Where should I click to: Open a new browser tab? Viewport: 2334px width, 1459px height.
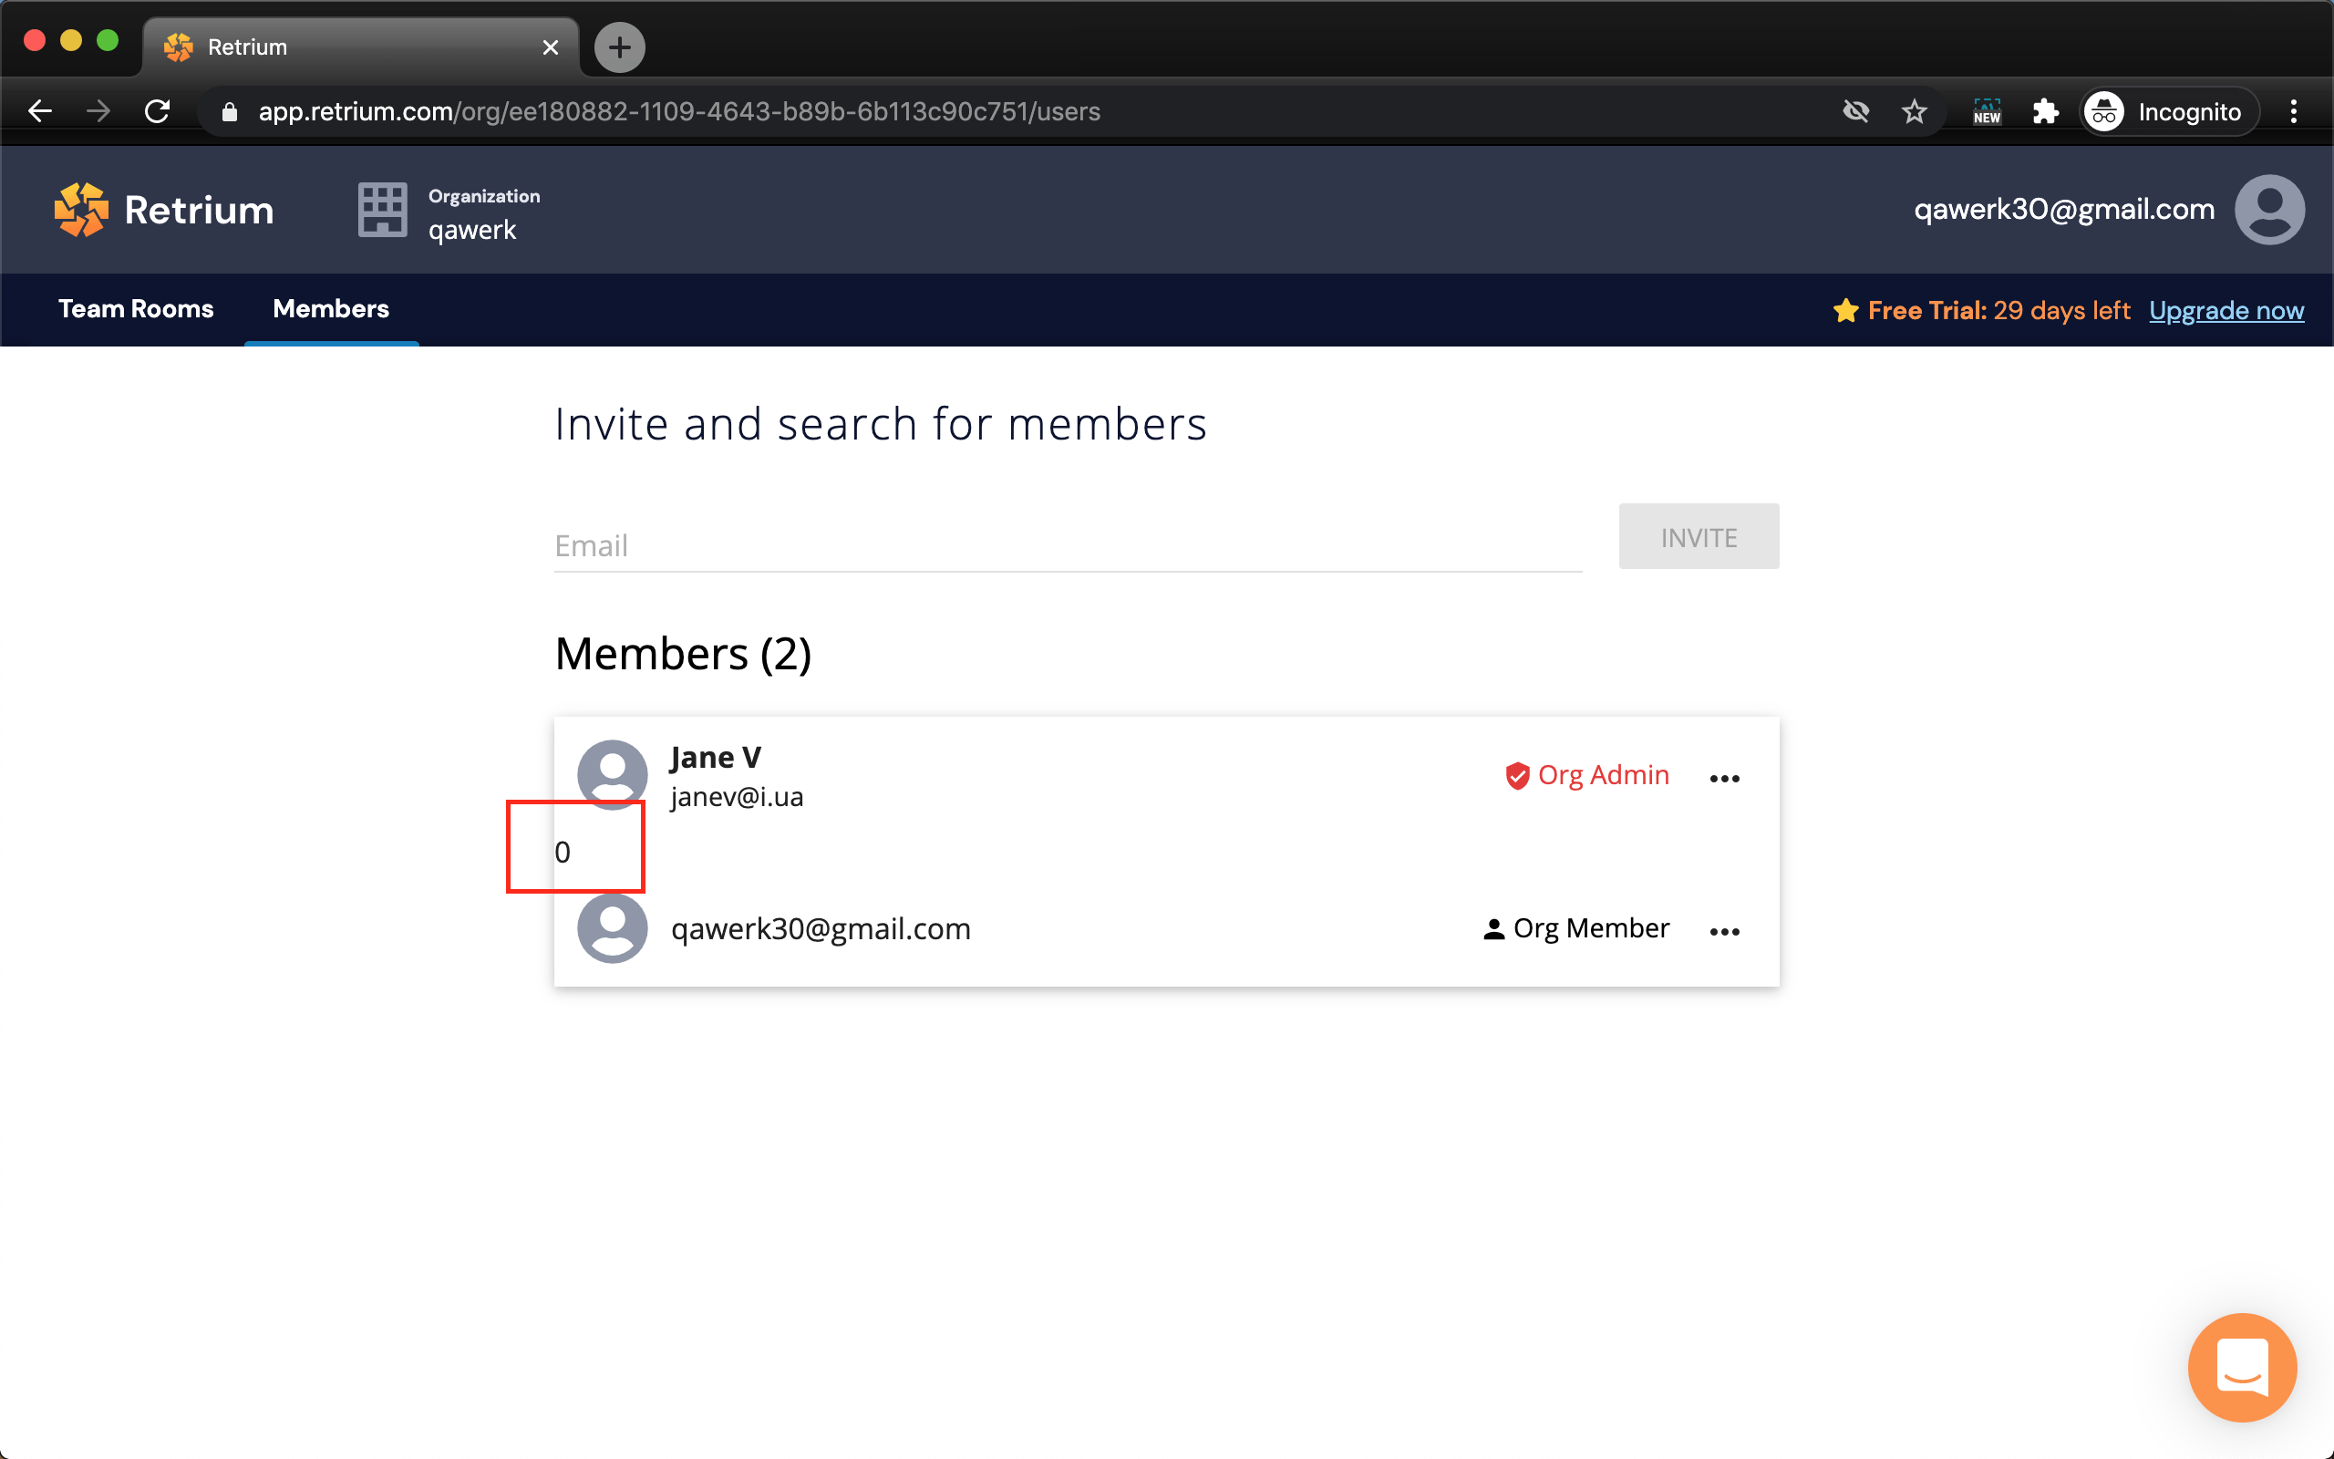(x=619, y=47)
